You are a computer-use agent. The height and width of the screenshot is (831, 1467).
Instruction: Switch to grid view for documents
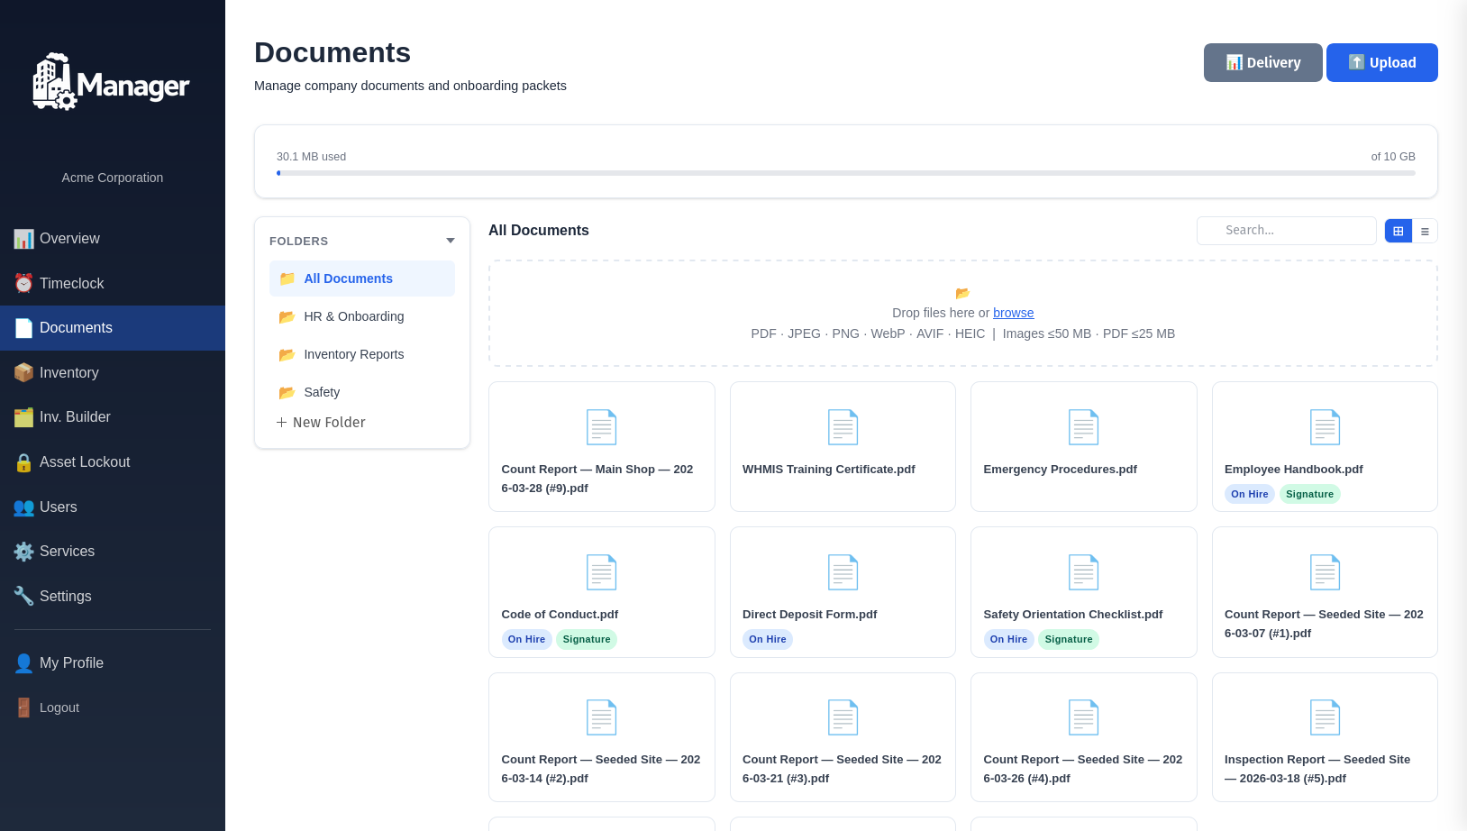point(1398,231)
